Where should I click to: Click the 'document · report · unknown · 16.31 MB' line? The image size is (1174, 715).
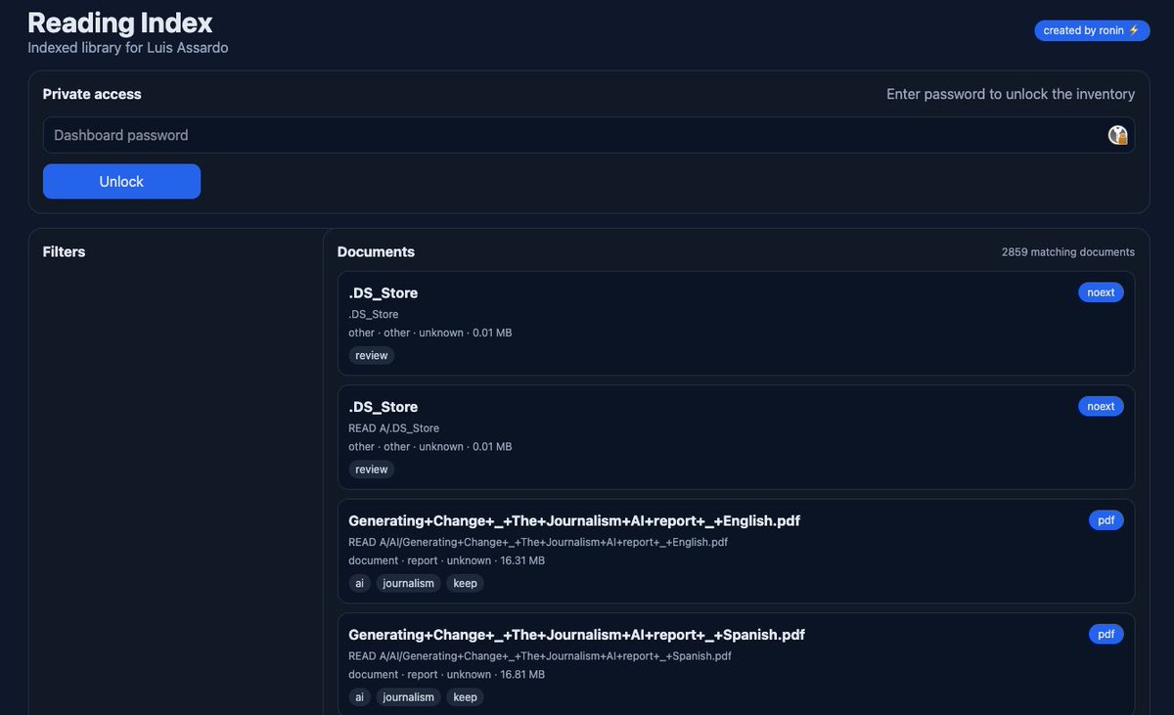[x=446, y=560]
